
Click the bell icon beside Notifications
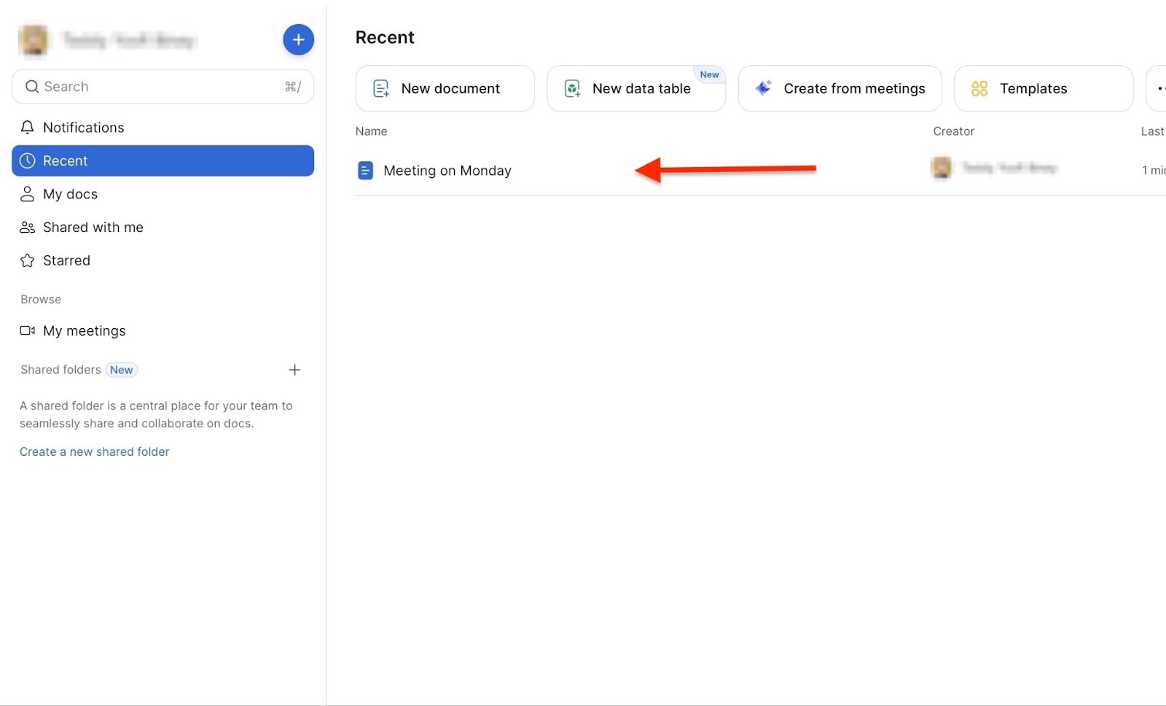click(x=28, y=128)
